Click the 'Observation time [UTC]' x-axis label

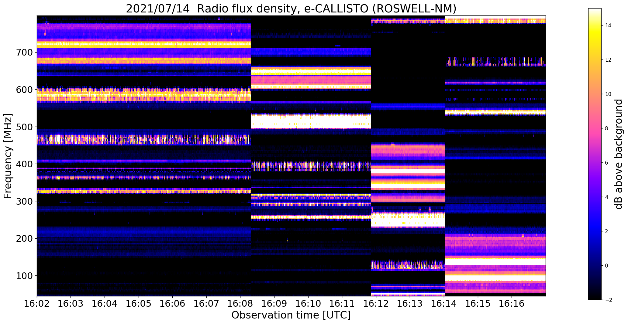click(x=291, y=315)
